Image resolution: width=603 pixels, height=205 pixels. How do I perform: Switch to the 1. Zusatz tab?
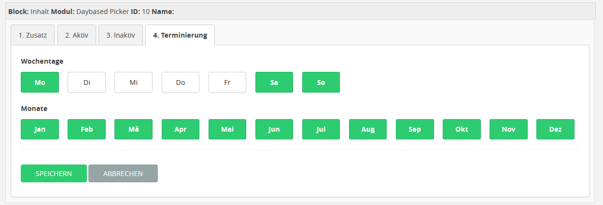[x=33, y=35]
